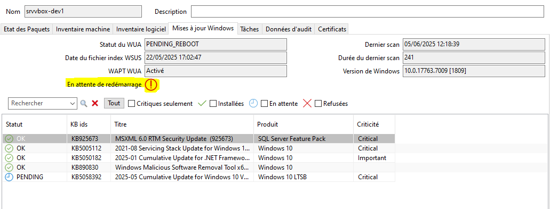
Task: Click OK status icon of KB890830 row
Action: point(10,168)
